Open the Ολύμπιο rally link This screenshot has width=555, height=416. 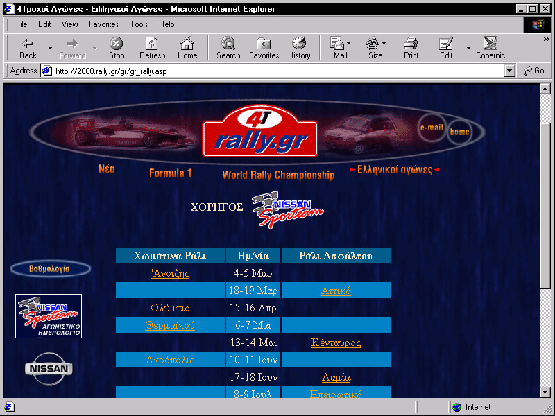coord(170,308)
